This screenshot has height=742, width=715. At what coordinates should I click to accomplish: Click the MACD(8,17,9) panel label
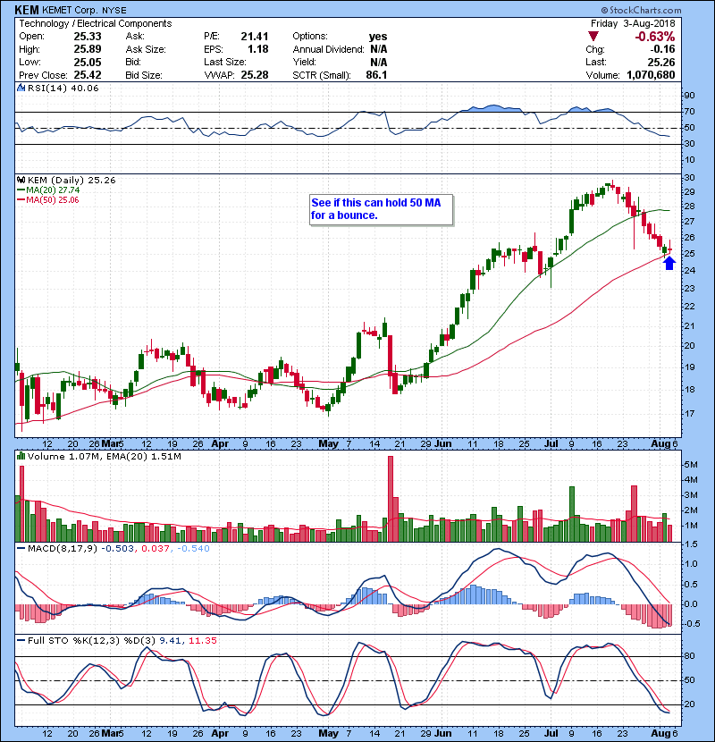pos(63,549)
